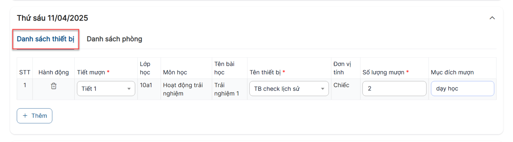Click the STT column header

25,72
